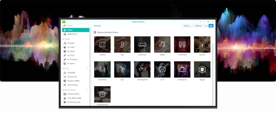Select the All Music note icon
Image resolution: width=276 pixels, height=113 pixels.
tap(65, 43)
